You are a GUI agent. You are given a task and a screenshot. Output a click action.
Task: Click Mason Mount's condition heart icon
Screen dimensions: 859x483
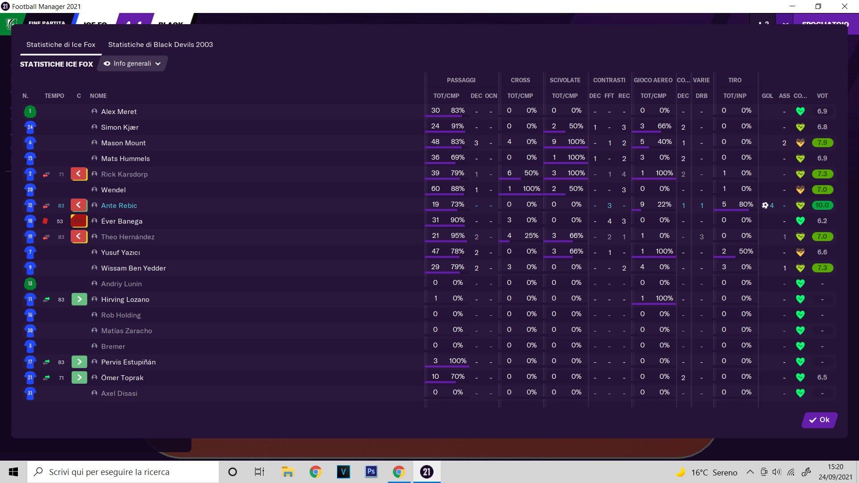pyautogui.click(x=800, y=143)
